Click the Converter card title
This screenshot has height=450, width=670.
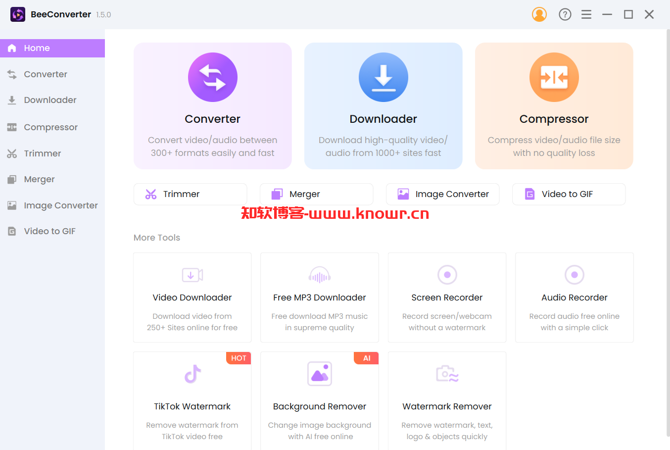pos(213,119)
